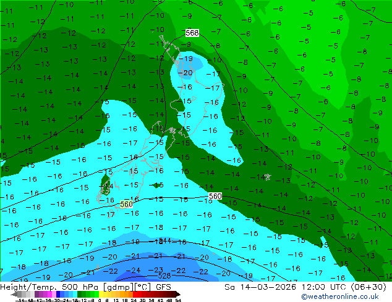This screenshot has height=302, width=392.
Task: Click the white 560 contour label
Action: click(x=215, y=196)
